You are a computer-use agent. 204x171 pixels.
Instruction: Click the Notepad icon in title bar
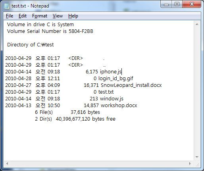tap(6, 6)
